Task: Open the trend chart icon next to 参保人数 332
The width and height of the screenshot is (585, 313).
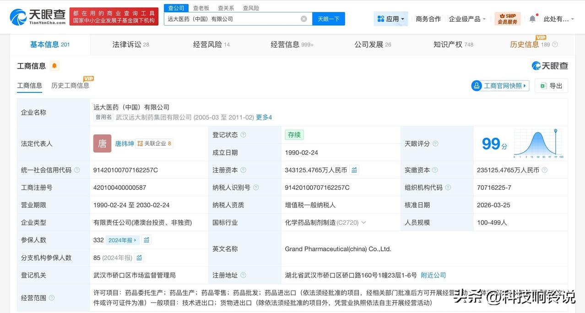Action: click(x=146, y=239)
